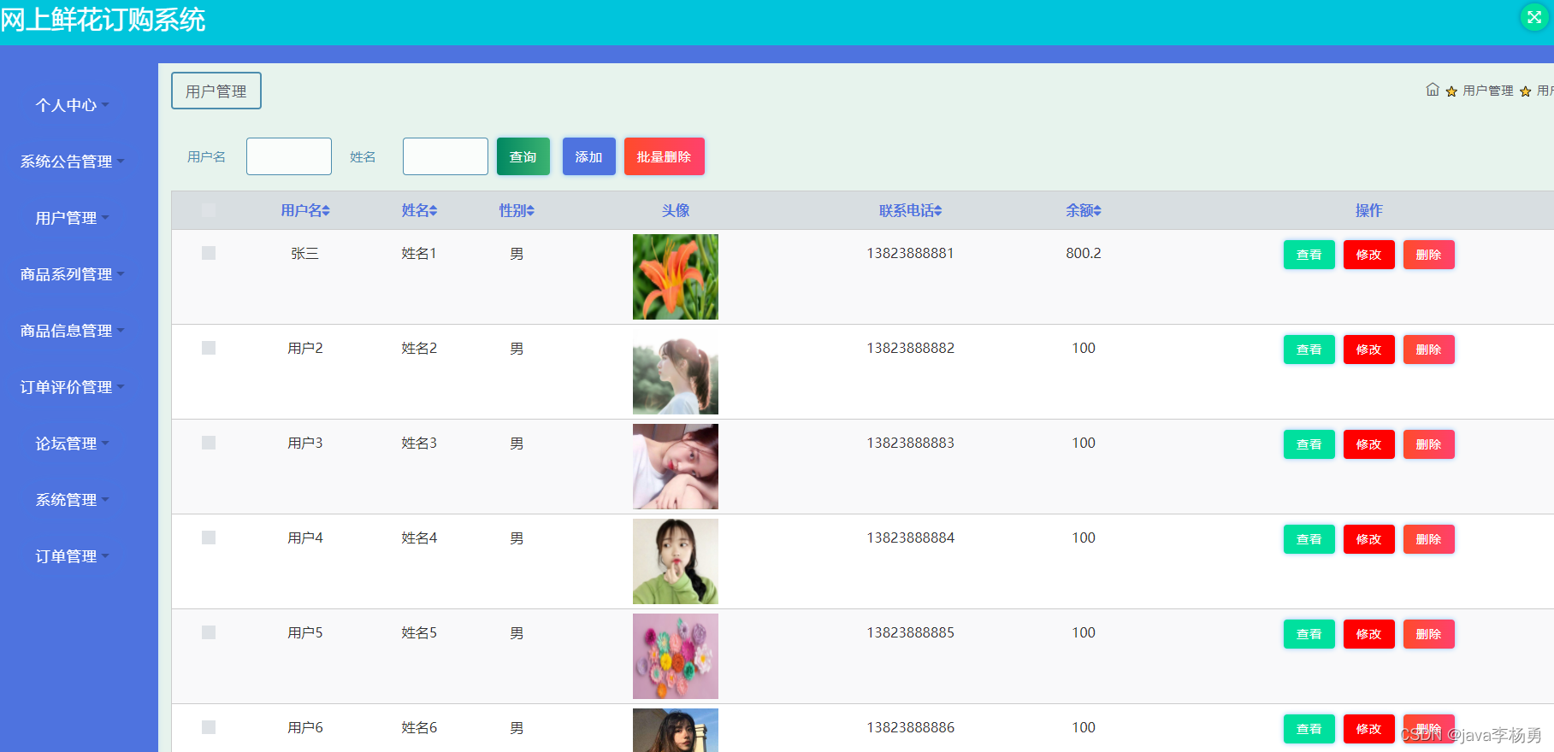
Task: Click 查看 for 用户4
Action: [1309, 539]
